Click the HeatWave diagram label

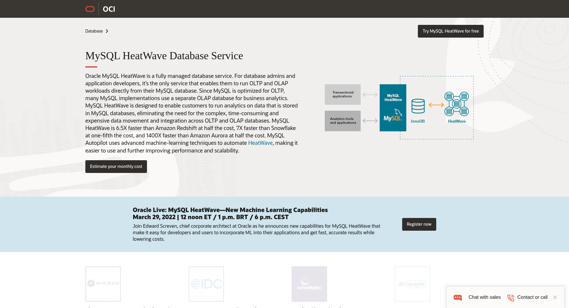457,121
